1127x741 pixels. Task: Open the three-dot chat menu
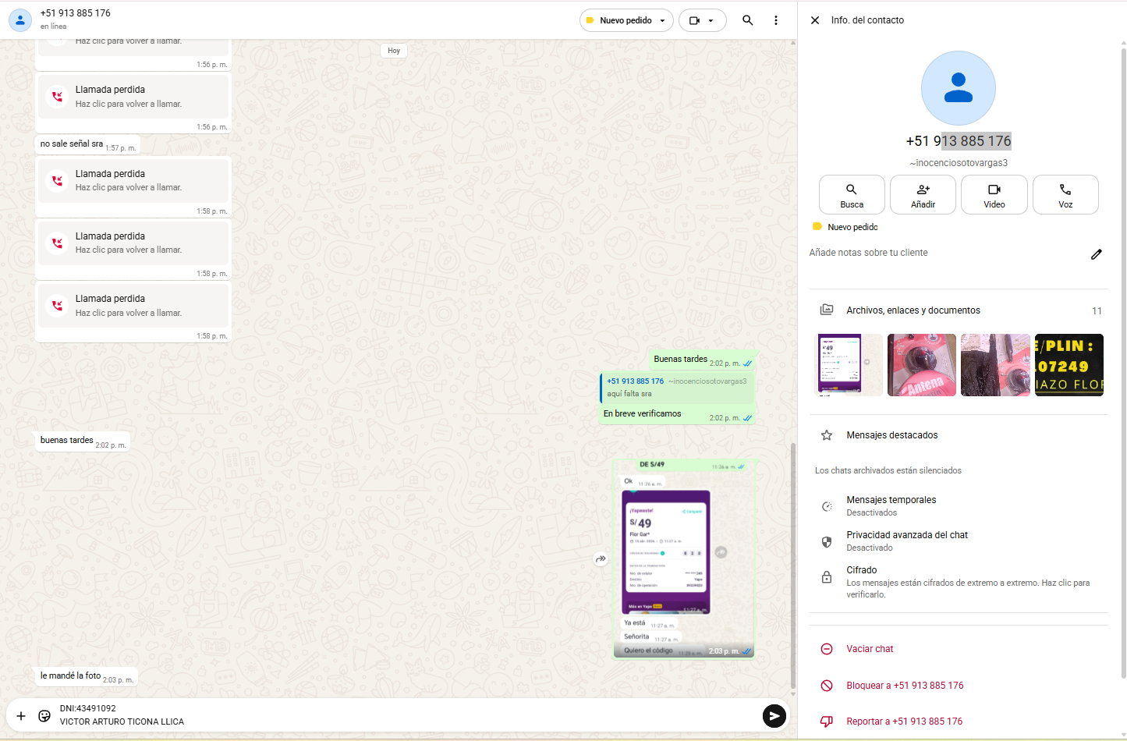coord(775,20)
